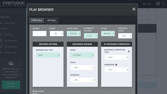Open the Stunt dropdown
This screenshot has width=167, height=94.
(x=82, y=67)
